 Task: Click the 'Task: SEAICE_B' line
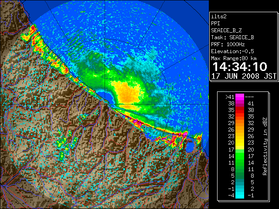(232, 37)
